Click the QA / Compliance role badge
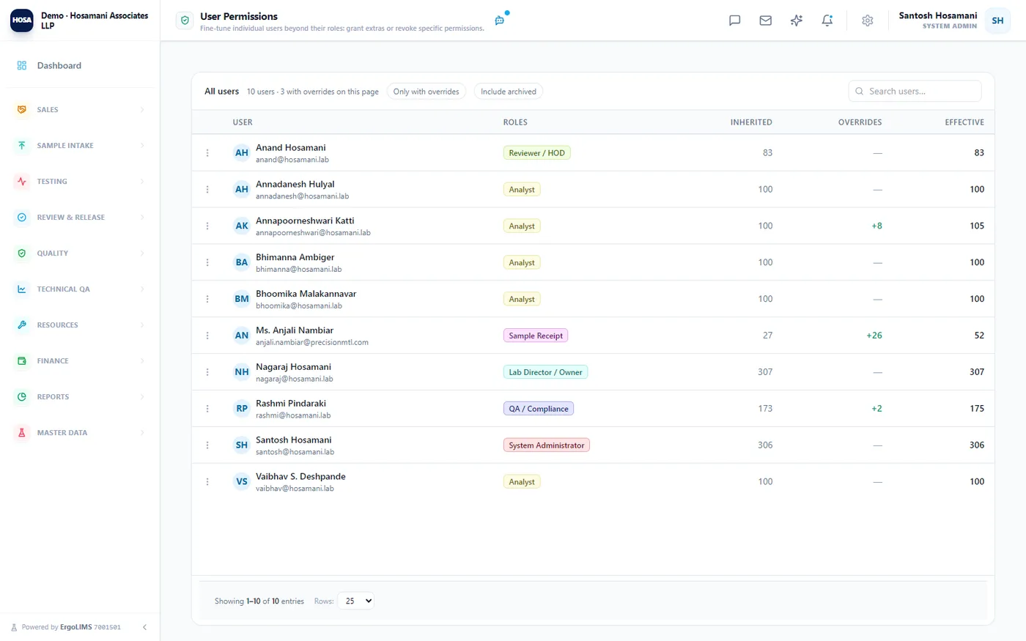 click(x=539, y=409)
